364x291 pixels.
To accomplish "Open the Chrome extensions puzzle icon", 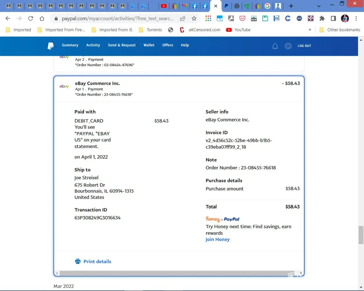I will click(x=322, y=19).
